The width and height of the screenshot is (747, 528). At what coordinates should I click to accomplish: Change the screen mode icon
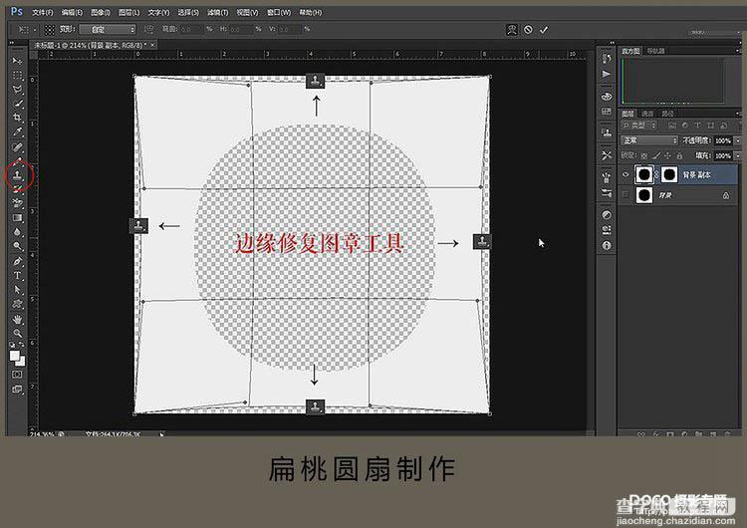coord(17,389)
